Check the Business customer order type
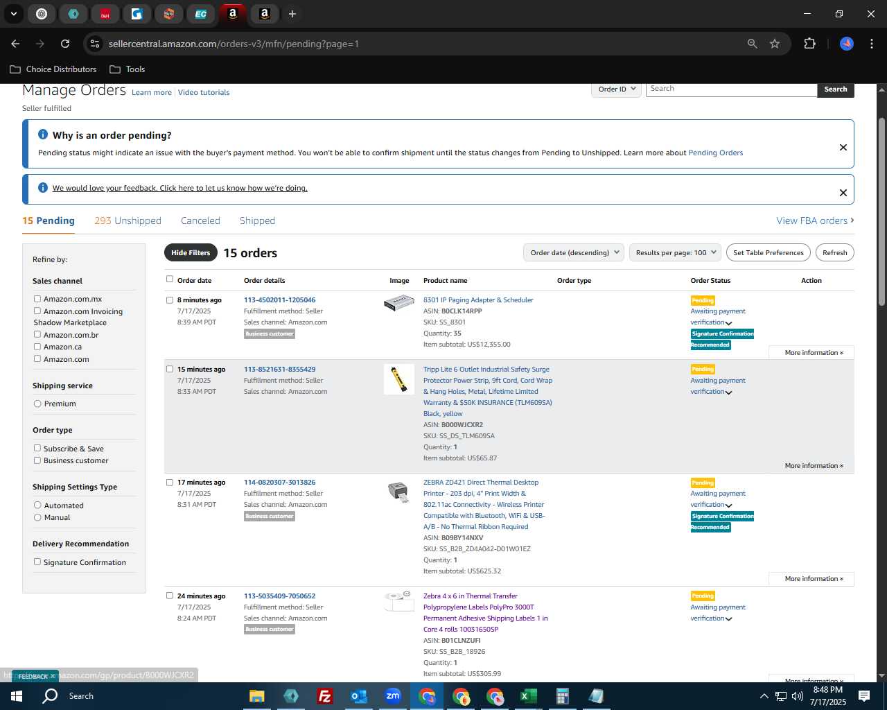This screenshot has width=887, height=710. [37, 460]
